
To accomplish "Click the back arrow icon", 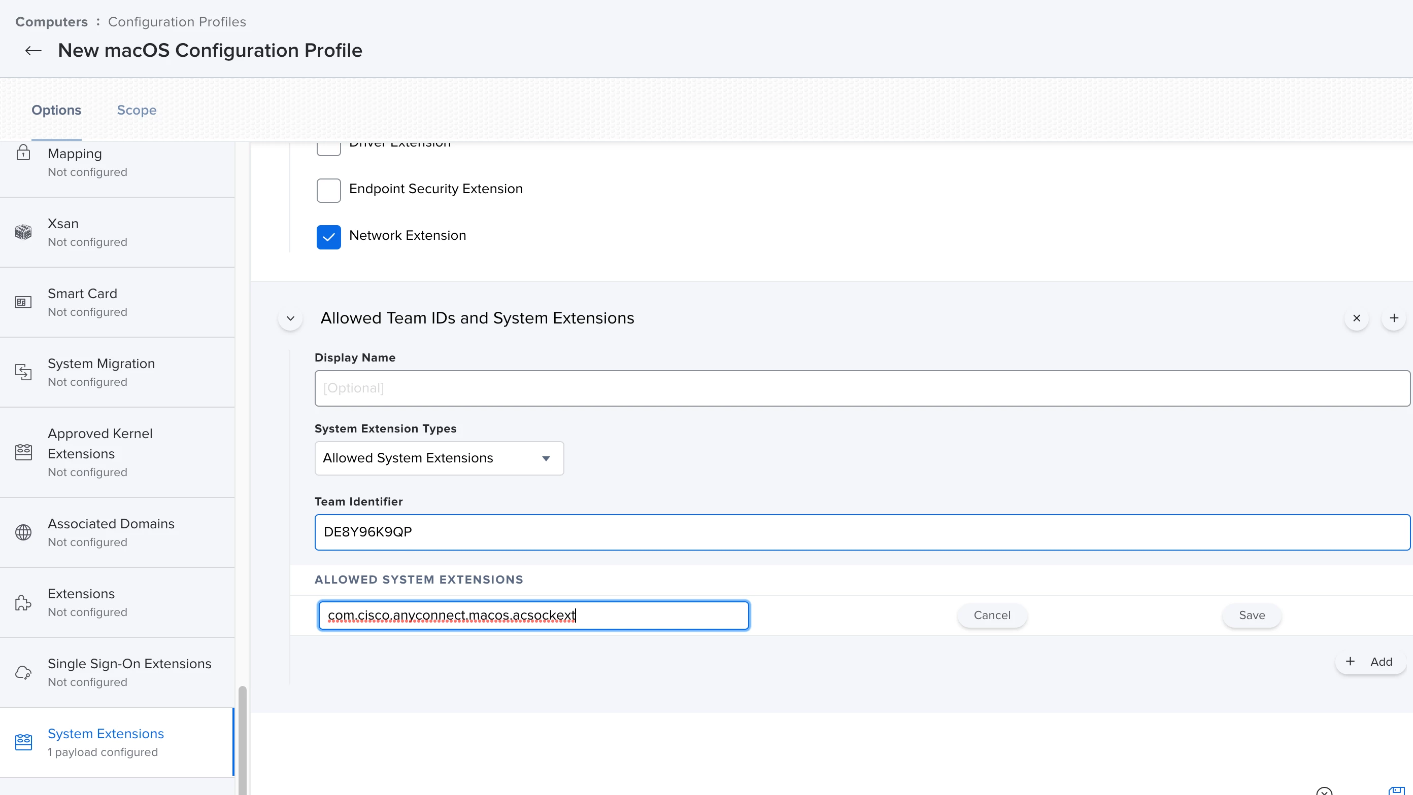I will 33,51.
